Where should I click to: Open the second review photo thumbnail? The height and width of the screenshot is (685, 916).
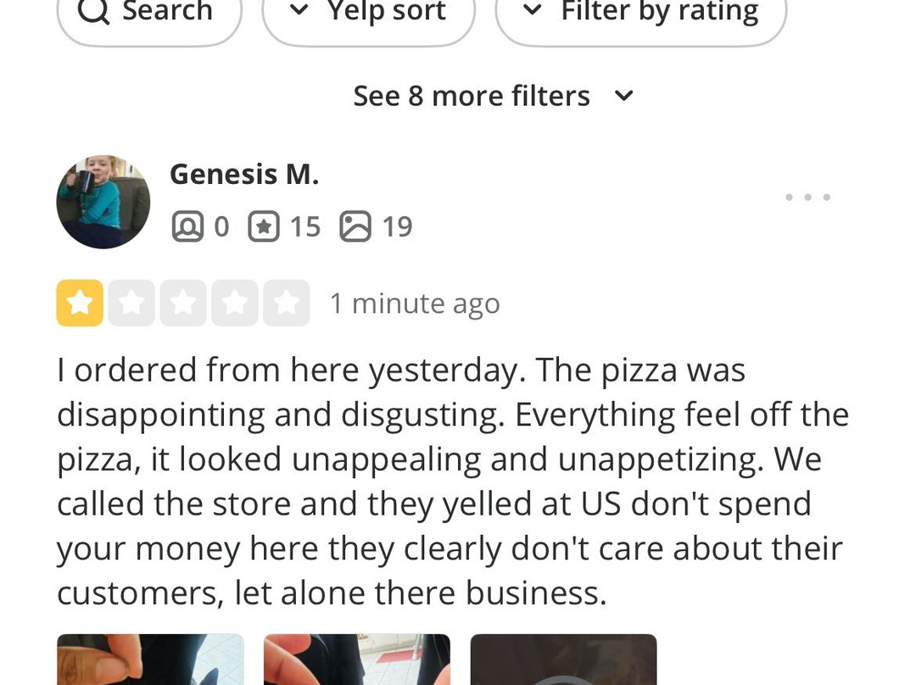[x=357, y=660]
